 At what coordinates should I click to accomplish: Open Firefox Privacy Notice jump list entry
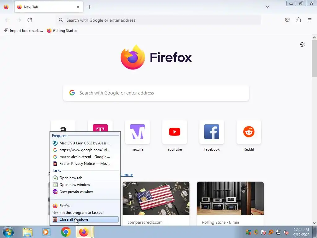tap(85, 164)
